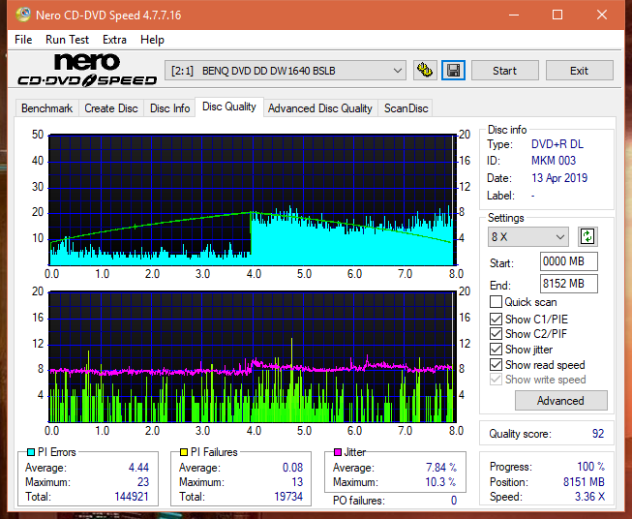
Task: Open the Help menu
Action: coord(152,40)
